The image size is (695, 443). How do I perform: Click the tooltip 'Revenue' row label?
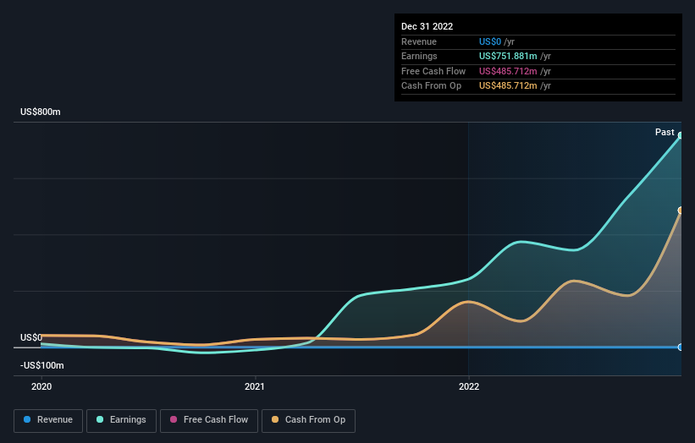419,41
